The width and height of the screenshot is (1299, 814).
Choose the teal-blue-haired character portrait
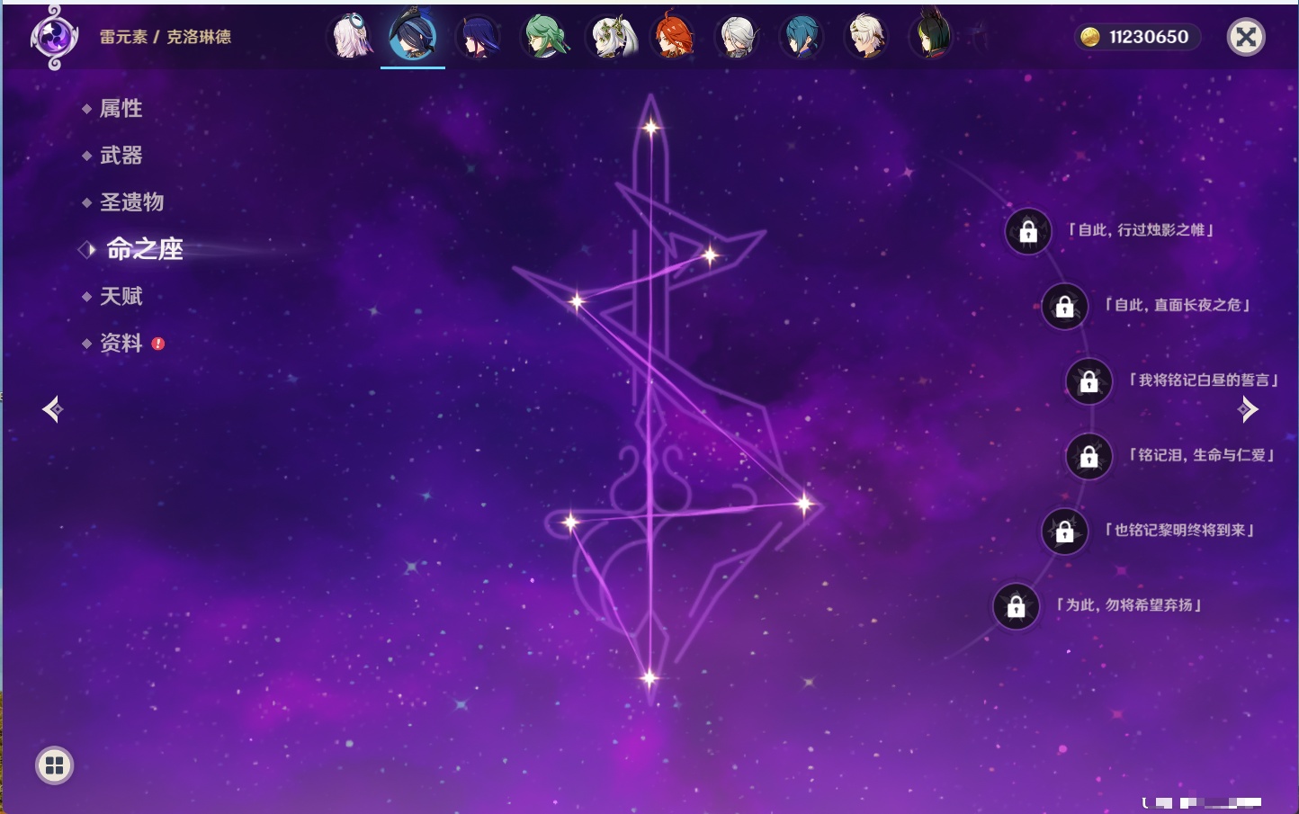[801, 37]
